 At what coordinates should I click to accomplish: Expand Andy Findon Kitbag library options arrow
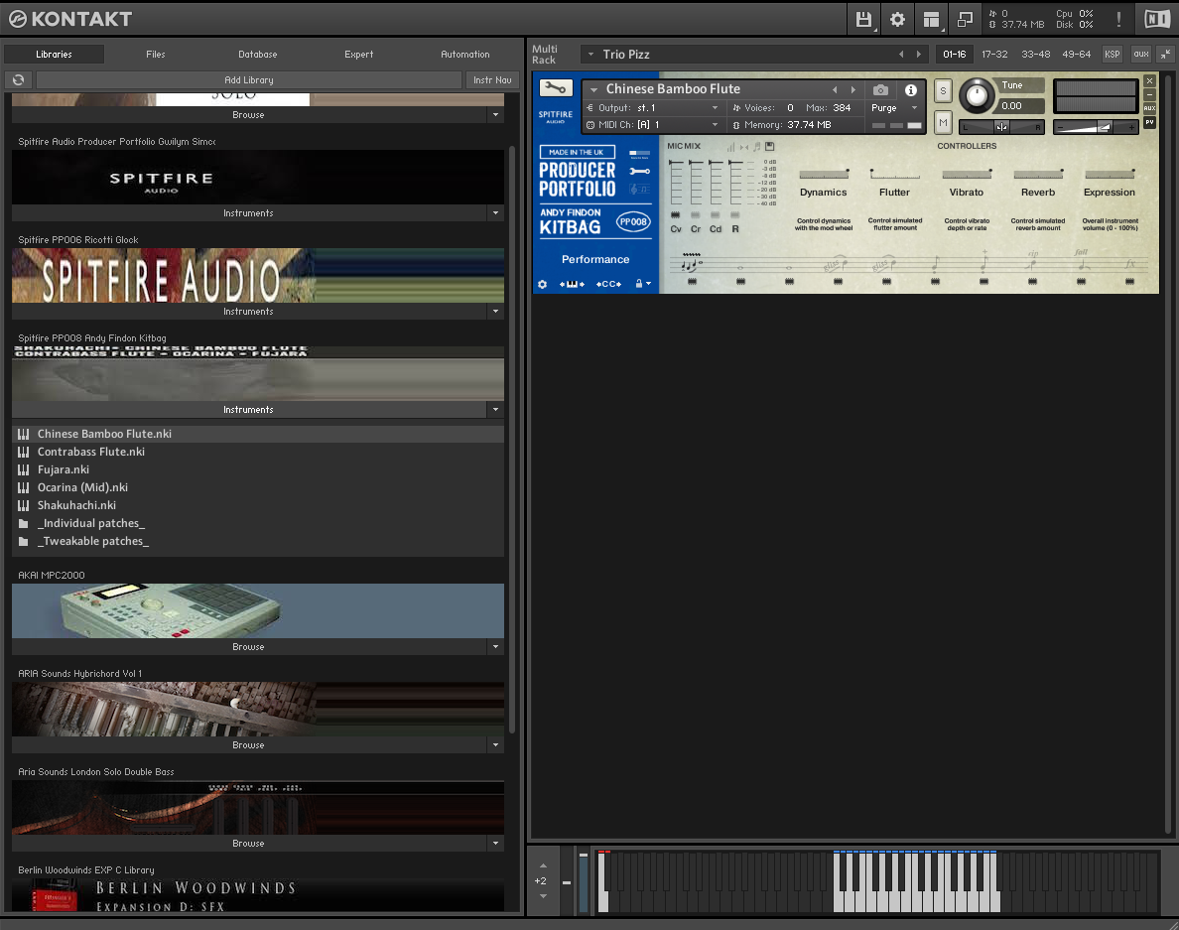pos(495,410)
